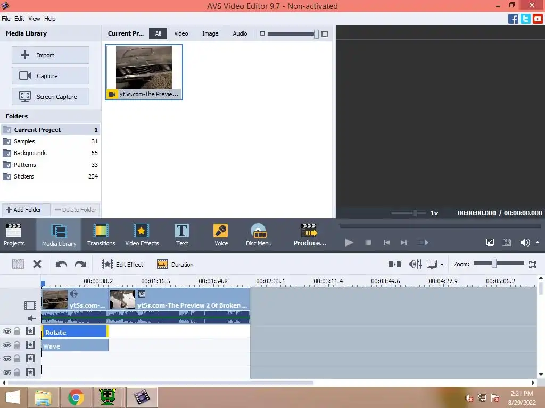Image resolution: width=545 pixels, height=408 pixels.
Task: Click the Play button in preview
Action: [349, 242]
